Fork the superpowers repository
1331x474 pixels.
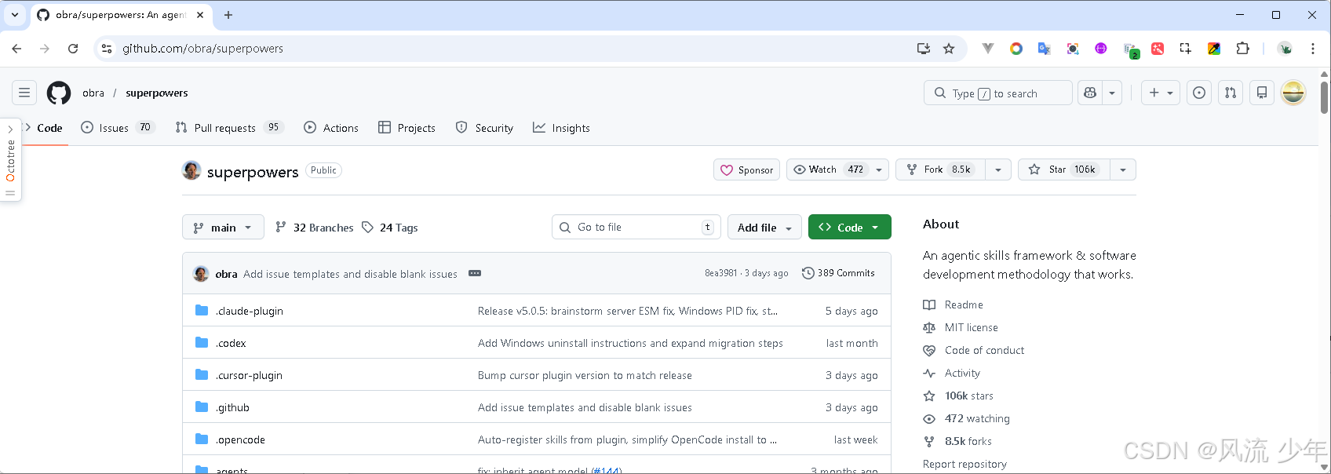(940, 170)
